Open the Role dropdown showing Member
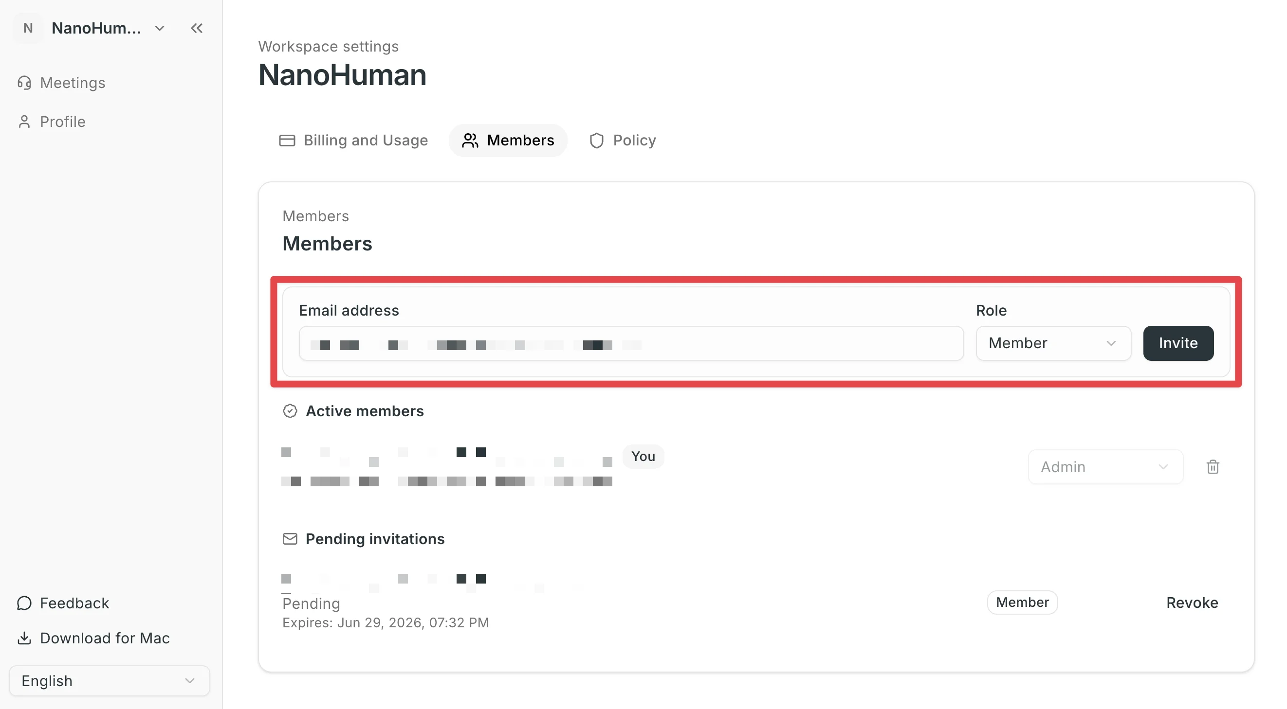Image resolution: width=1287 pixels, height=709 pixels. (1053, 343)
